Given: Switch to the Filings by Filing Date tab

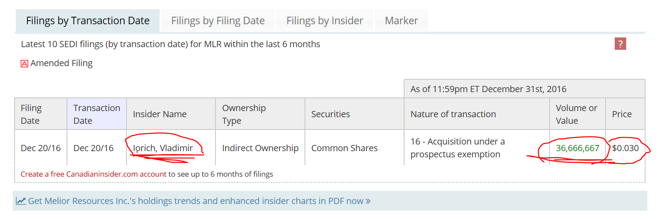Looking at the screenshot, I should coord(218,21).
